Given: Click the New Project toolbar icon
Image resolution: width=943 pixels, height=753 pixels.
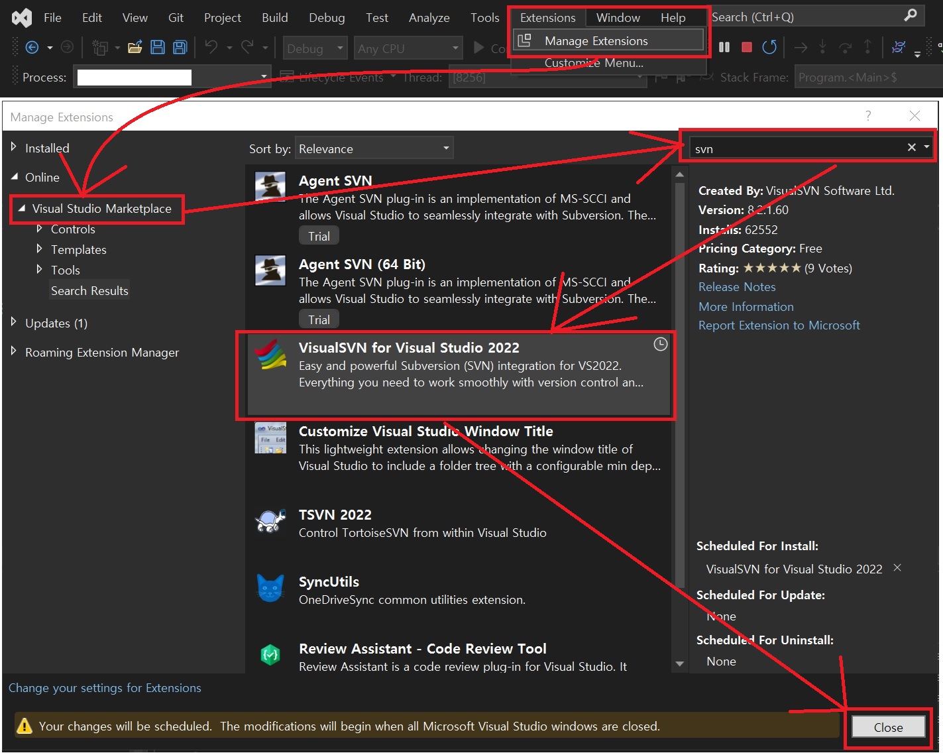Looking at the screenshot, I should coord(100,48).
